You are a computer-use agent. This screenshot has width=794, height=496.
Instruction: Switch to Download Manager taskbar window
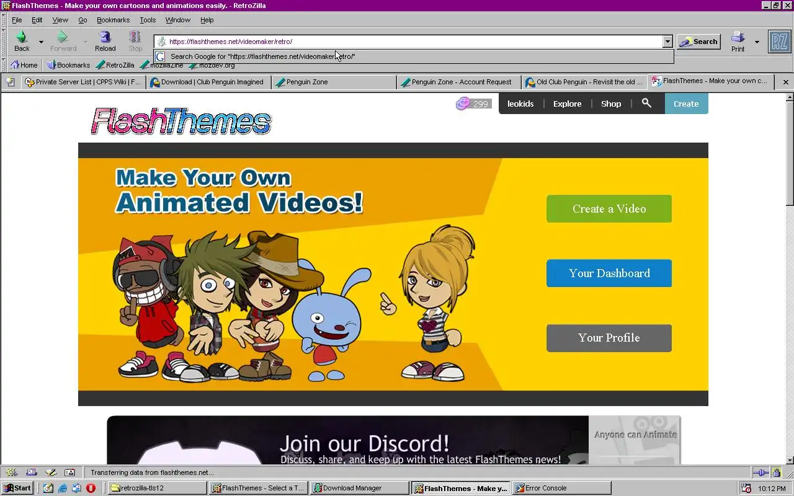tap(359, 488)
